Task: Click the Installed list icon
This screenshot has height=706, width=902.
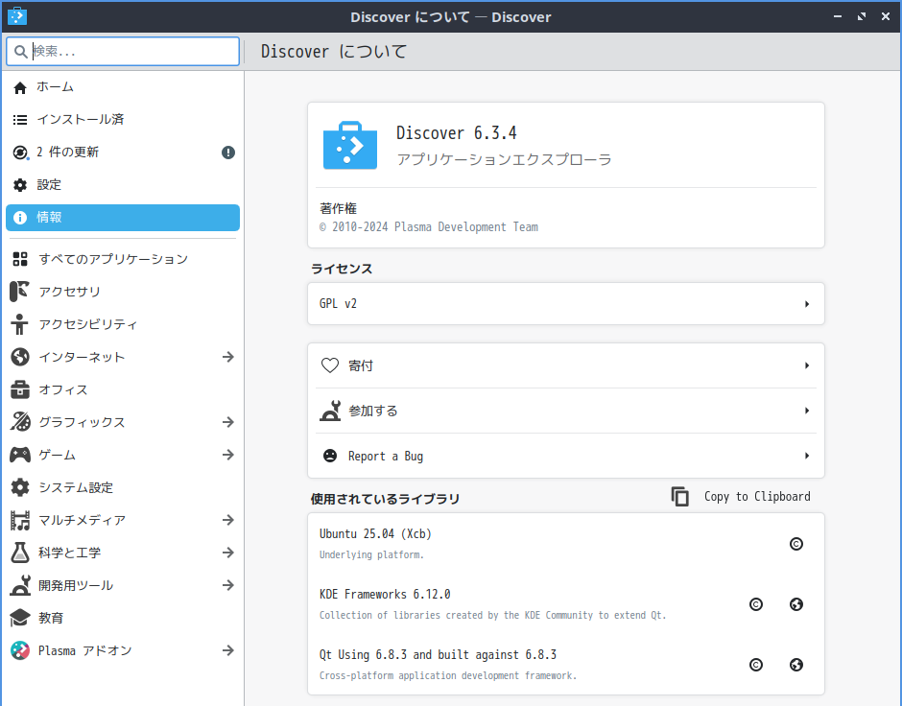Action: coord(20,120)
